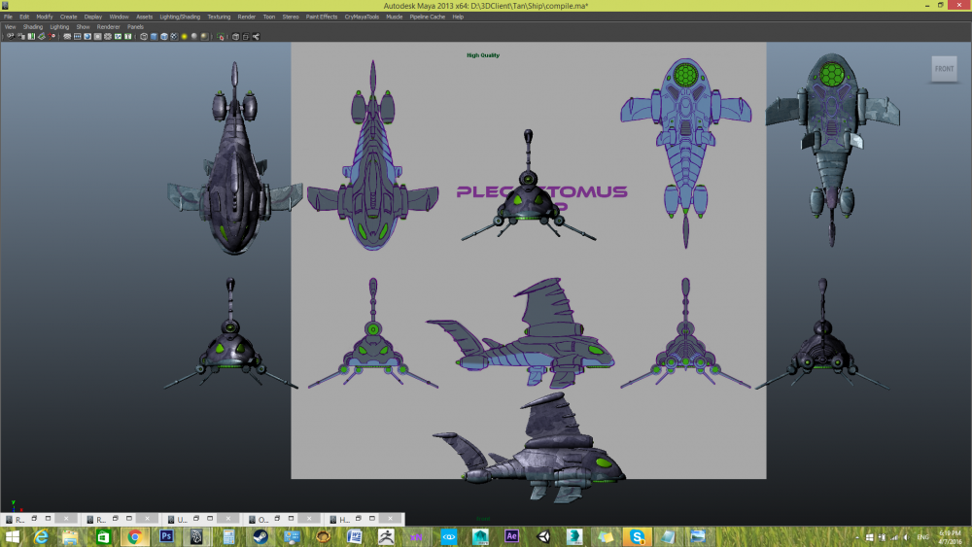Open the CryMayaTools menu
The height and width of the screenshot is (547, 972).
pyautogui.click(x=362, y=17)
